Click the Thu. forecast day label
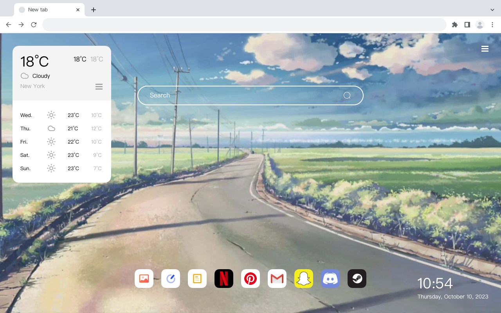The height and width of the screenshot is (313, 501). (x=25, y=128)
